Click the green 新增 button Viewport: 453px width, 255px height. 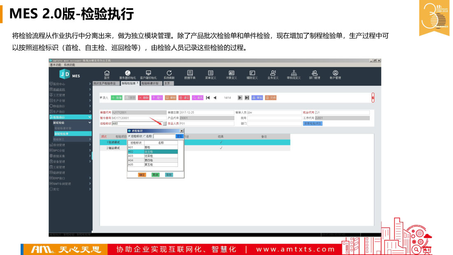(x=117, y=98)
